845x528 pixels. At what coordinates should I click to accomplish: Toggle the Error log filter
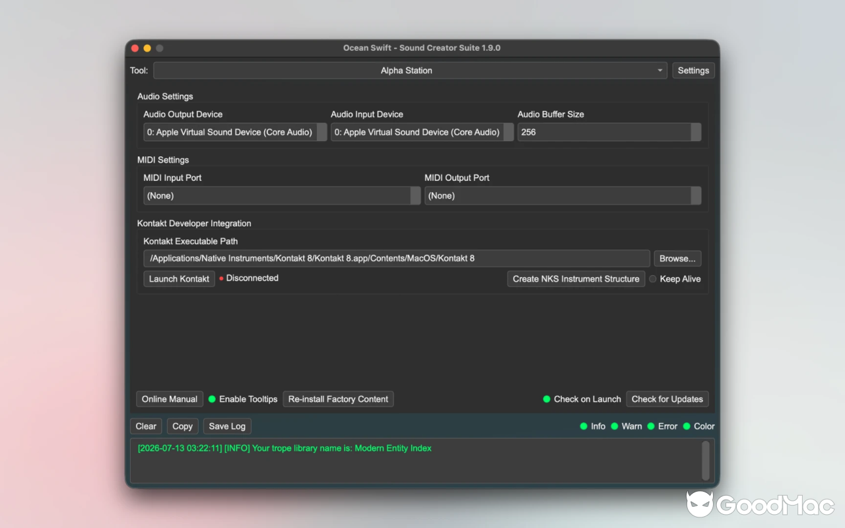pos(662,426)
